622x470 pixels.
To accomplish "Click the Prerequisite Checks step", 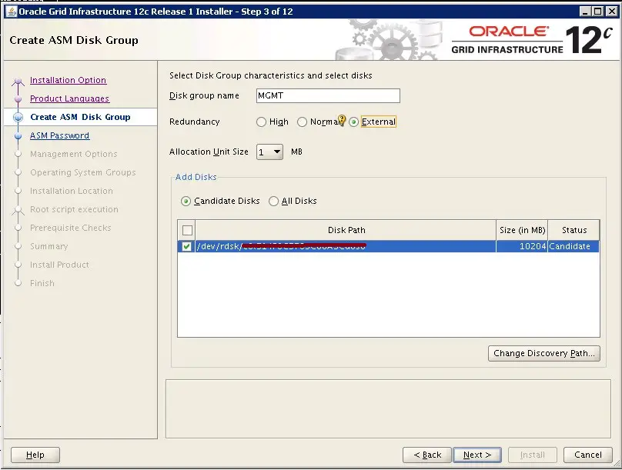I will pos(71,228).
